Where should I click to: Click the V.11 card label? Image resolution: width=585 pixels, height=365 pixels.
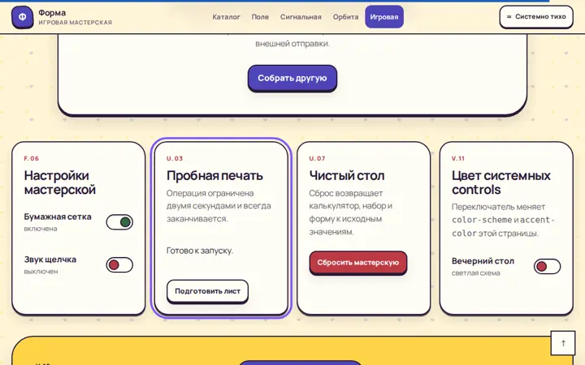point(458,159)
